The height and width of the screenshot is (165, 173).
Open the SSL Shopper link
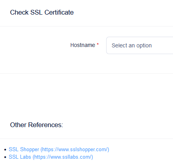[x=59, y=150]
